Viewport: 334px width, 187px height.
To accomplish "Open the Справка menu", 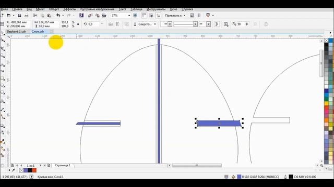I will pyautogui.click(x=187, y=9).
